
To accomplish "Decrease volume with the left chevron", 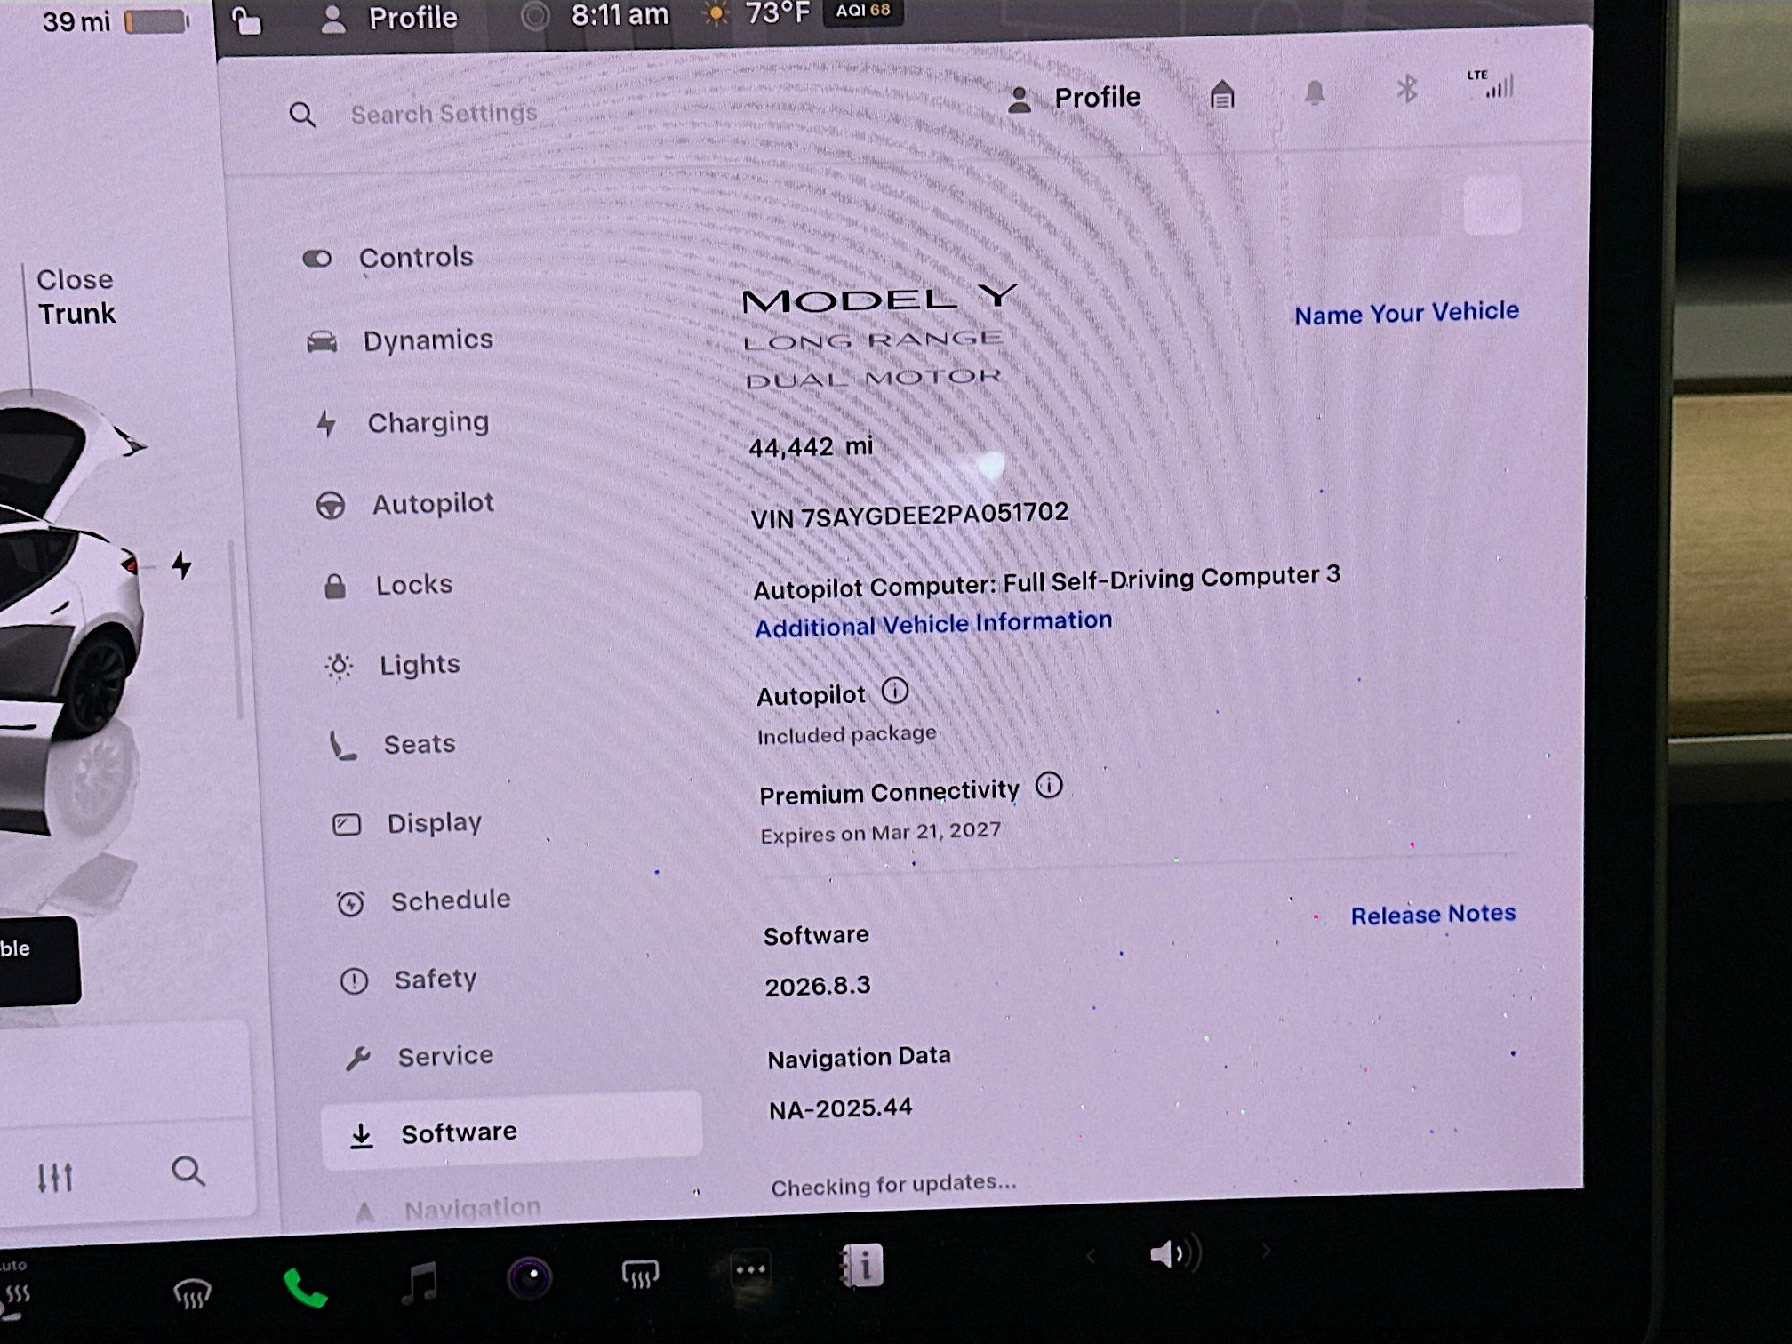I will pyautogui.click(x=1091, y=1256).
